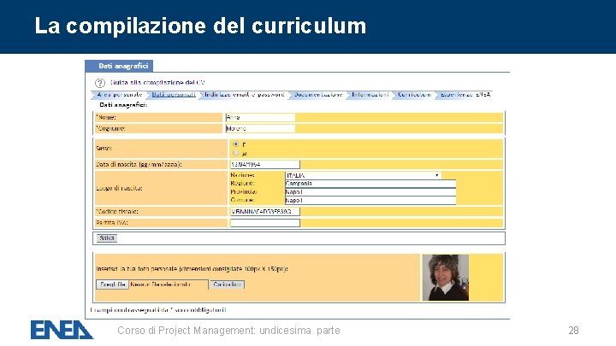Click the personal photo thumbnail
This screenshot has width=616, height=346.
click(x=446, y=278)
